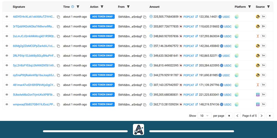Toggle the eye icon for signature 3rTQob9KDsM2ka7iN8wrw9Ra
Viewport: 277px width, 138px height.
tap(7, 26)
